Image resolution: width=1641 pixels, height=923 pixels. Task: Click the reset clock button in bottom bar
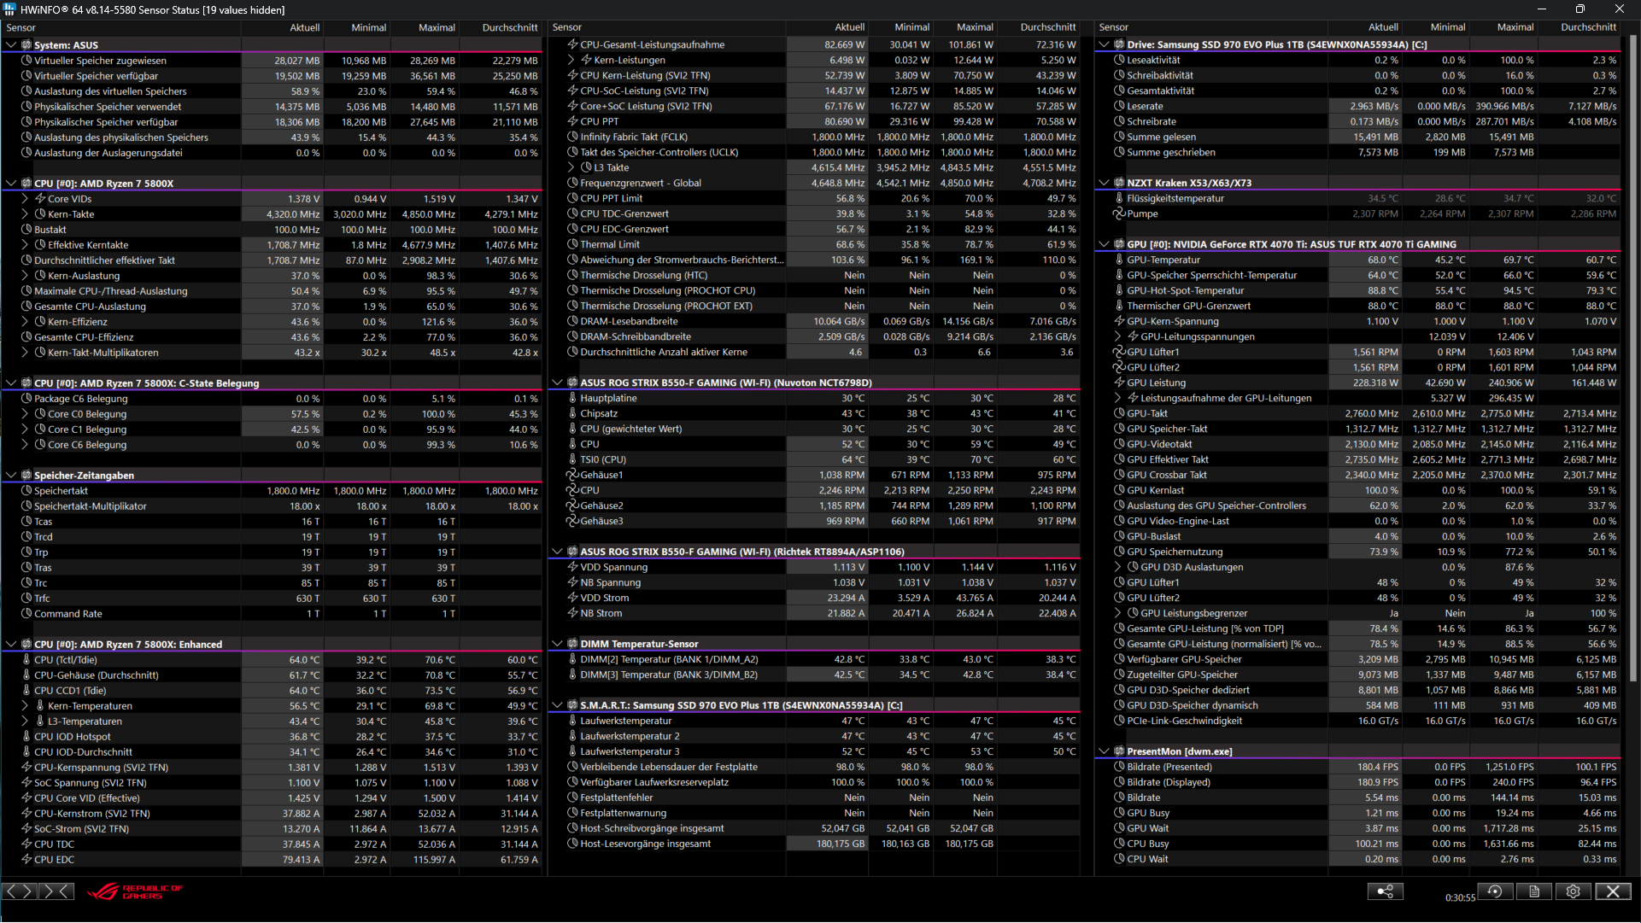click(1495, 891)
